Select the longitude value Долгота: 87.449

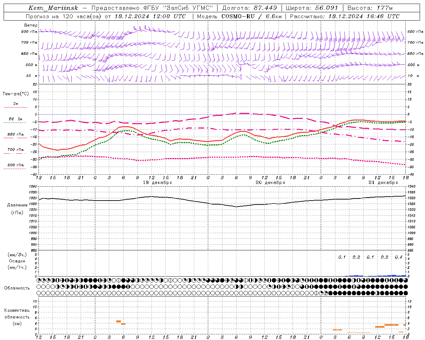249,8
